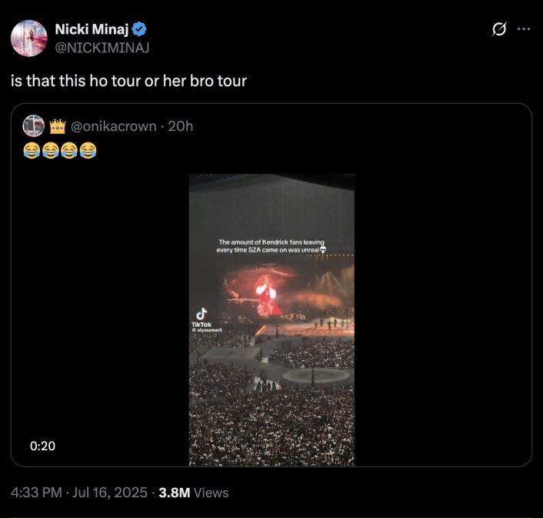Click the 0:20 video duration label

[x=42, y=445]
